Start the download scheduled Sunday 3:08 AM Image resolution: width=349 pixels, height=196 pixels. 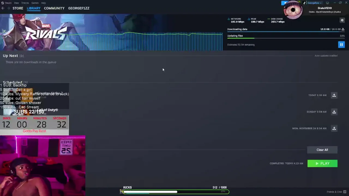(334, 112)
